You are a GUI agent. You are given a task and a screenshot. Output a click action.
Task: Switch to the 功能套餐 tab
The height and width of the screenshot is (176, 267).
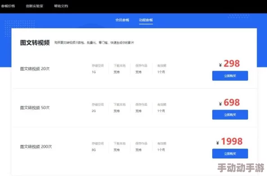tap(146, 20)
